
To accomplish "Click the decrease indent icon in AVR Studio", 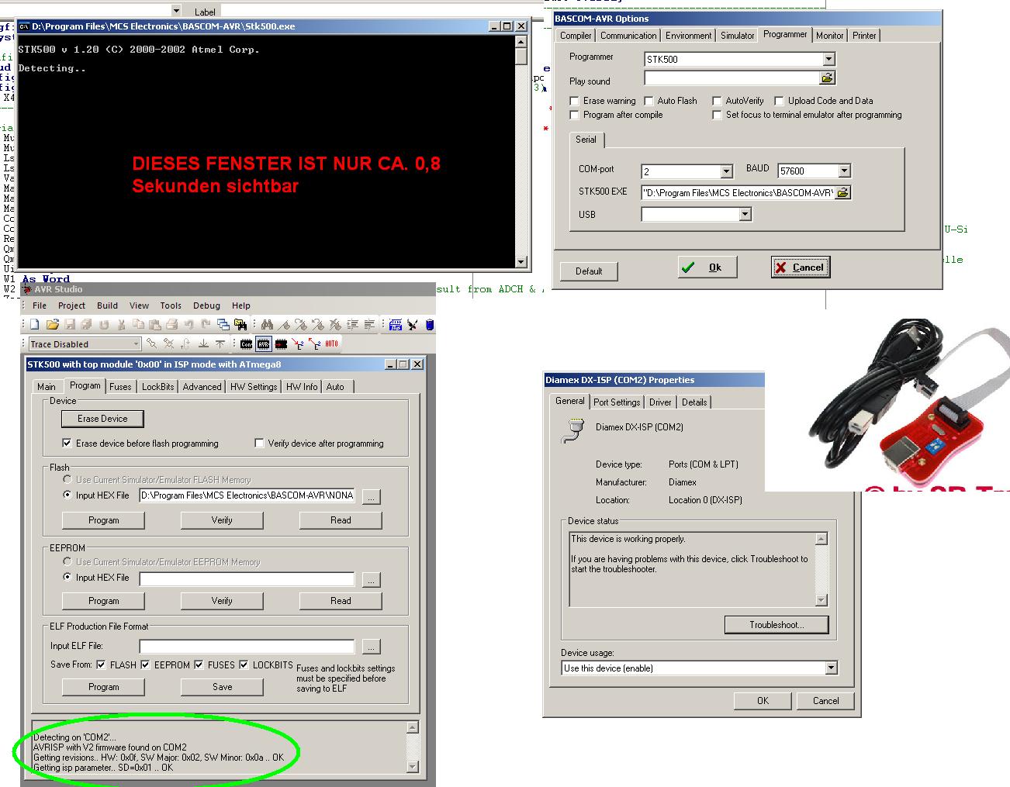I will (x=369, y=324).
